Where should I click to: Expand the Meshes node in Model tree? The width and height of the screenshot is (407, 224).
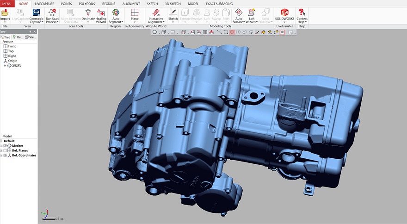coord(1,146)
